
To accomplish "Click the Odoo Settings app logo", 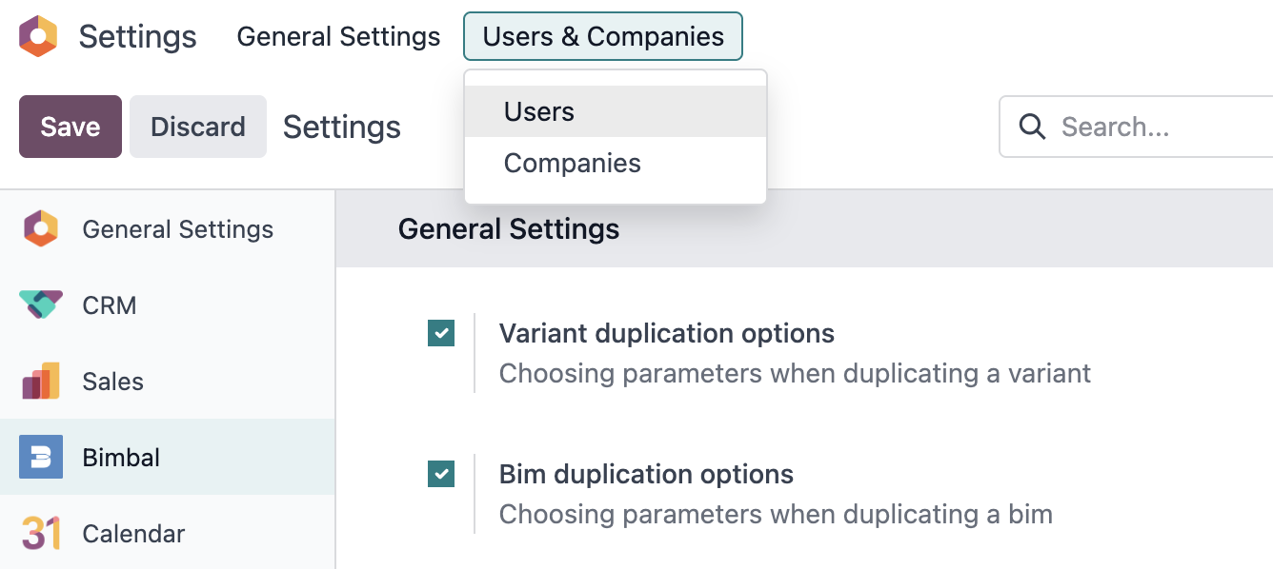I will click(38, 36).
